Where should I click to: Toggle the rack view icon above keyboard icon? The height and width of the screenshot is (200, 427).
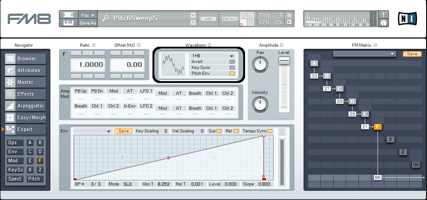69,15
